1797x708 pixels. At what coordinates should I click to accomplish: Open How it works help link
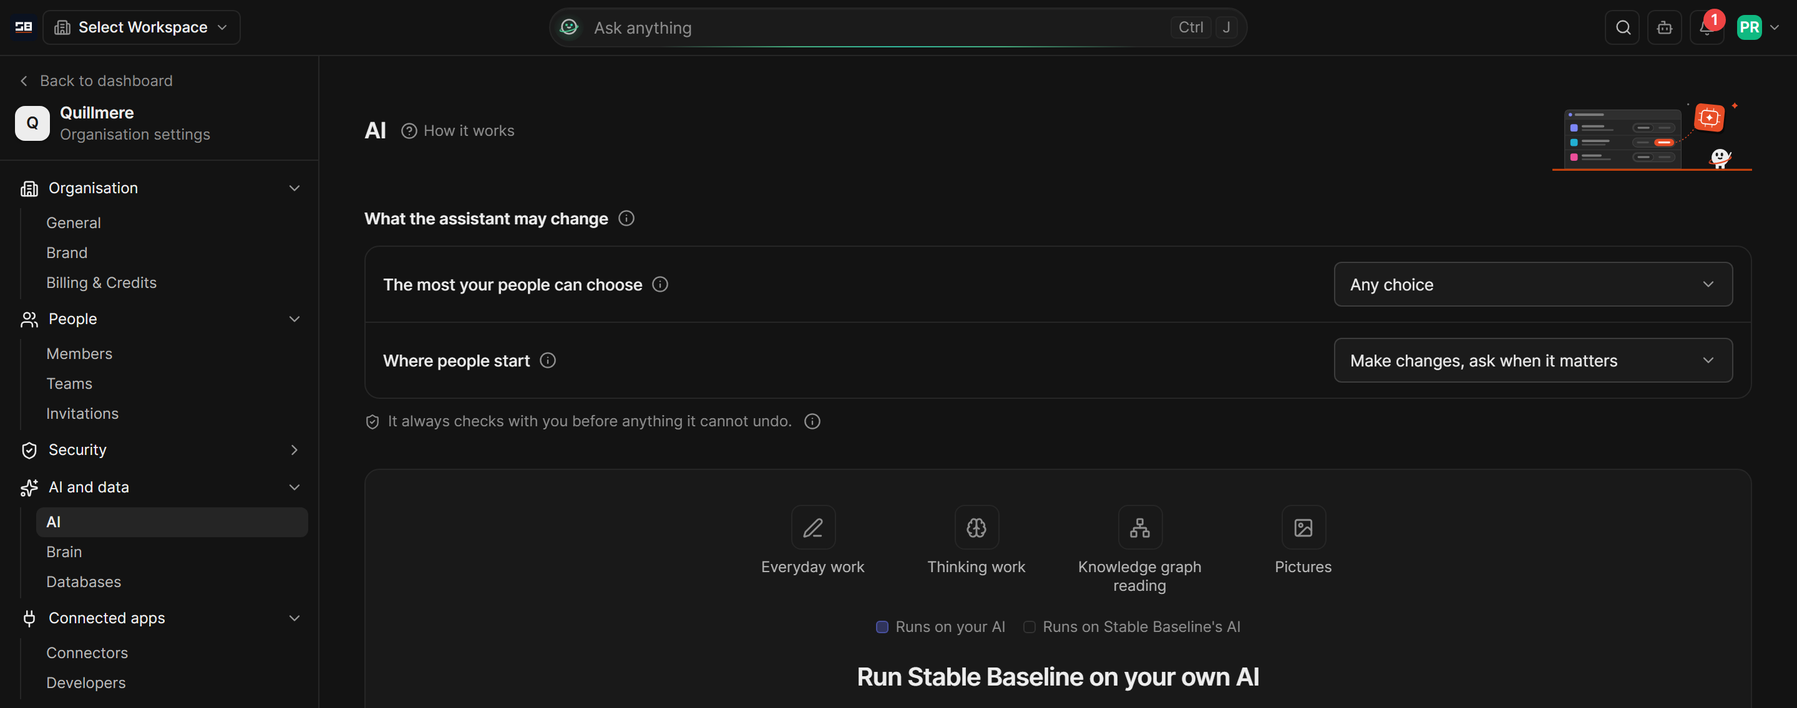pos(457,130)
